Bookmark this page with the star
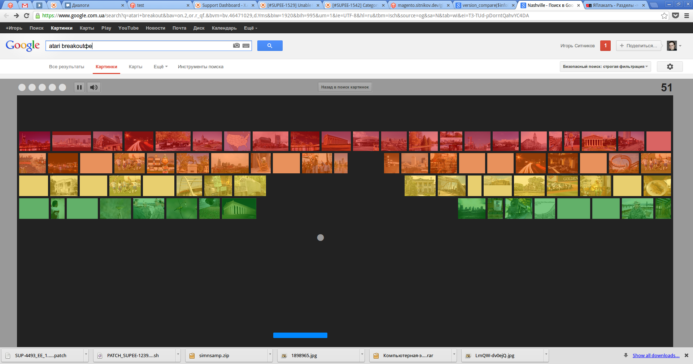The image size is (693, 364). click(664, 16)
